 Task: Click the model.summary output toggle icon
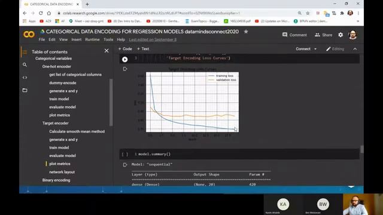click(125, 165)
